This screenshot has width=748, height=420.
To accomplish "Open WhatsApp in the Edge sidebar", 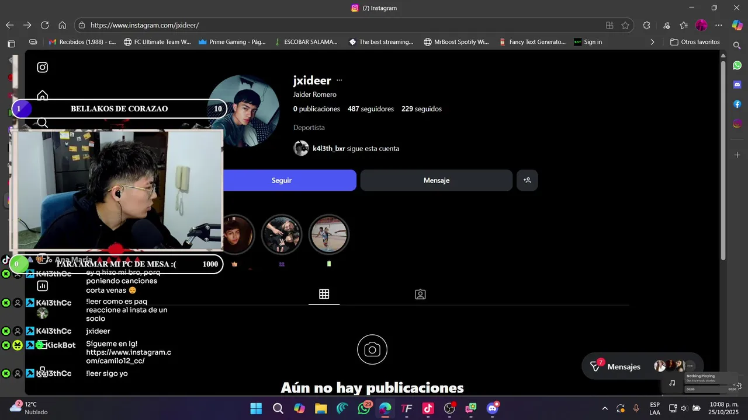I will pyautogui.click(x=737, y=65).
